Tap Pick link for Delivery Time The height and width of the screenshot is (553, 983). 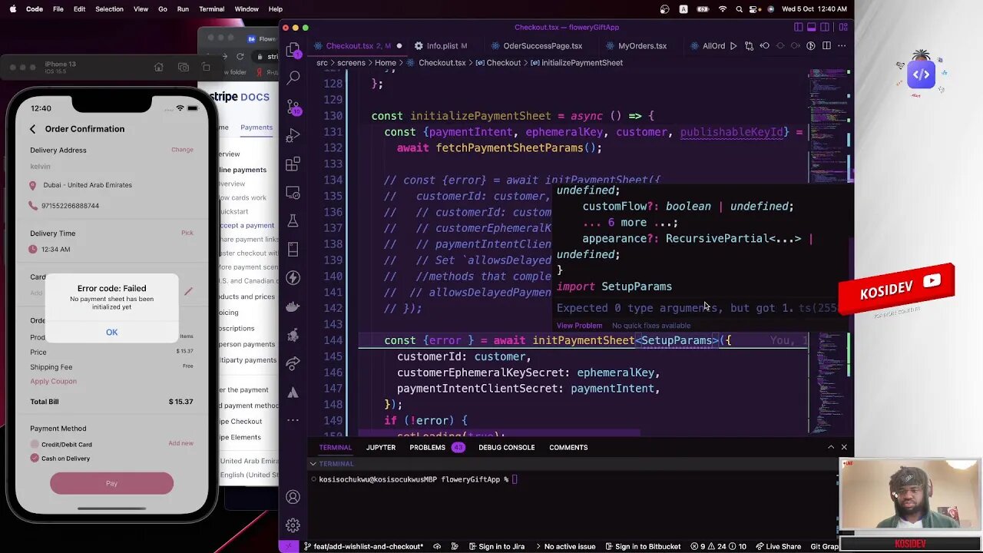point(187,233)
